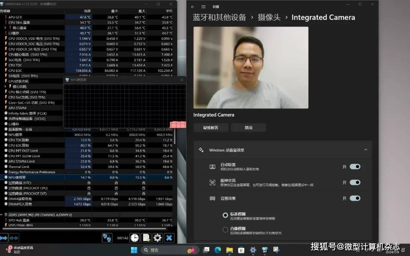Go back using the Settings back arrow
This screenshot has height=256, width=410.
coord(193,7)
